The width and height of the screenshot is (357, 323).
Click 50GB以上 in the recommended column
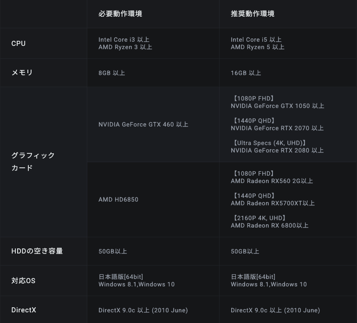(245, 251)
